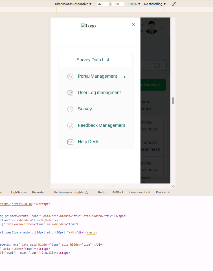This screenshot has width=213, height=271.
Task: Grab the bottom viewport resize handle
Action: coord(110,186)
